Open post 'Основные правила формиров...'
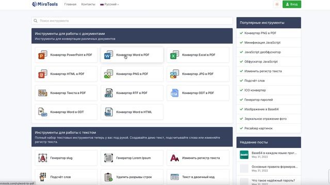330x185 pixels. pos(274,166)
